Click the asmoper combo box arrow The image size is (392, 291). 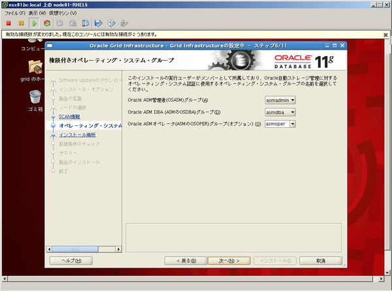pos(293,124)
